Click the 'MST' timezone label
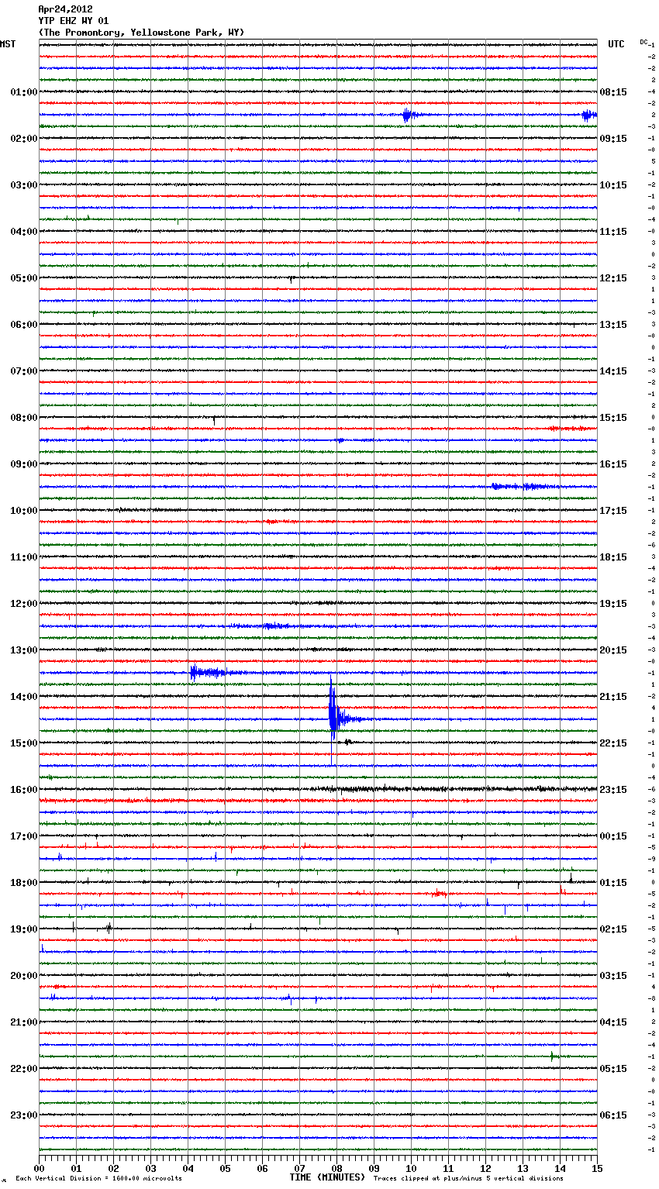This screenshot has height=1189, width=659. click(8, 44)
